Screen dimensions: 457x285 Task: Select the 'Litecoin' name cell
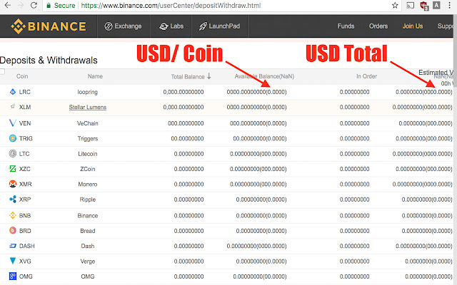tap(87, 154)
